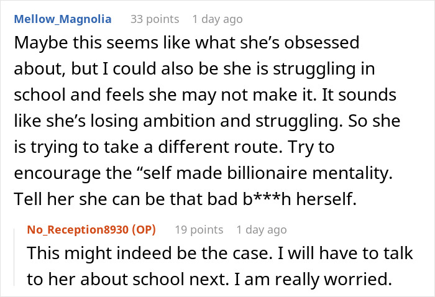The image size is (435, 297).
Task: Click the timestamp on Mellow_Magnolia's comment
Action: (x=217, y=19)
